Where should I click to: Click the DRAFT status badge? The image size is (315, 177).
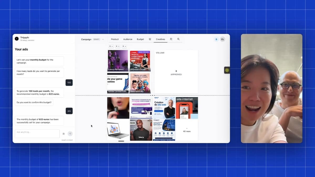pos(97,39)
